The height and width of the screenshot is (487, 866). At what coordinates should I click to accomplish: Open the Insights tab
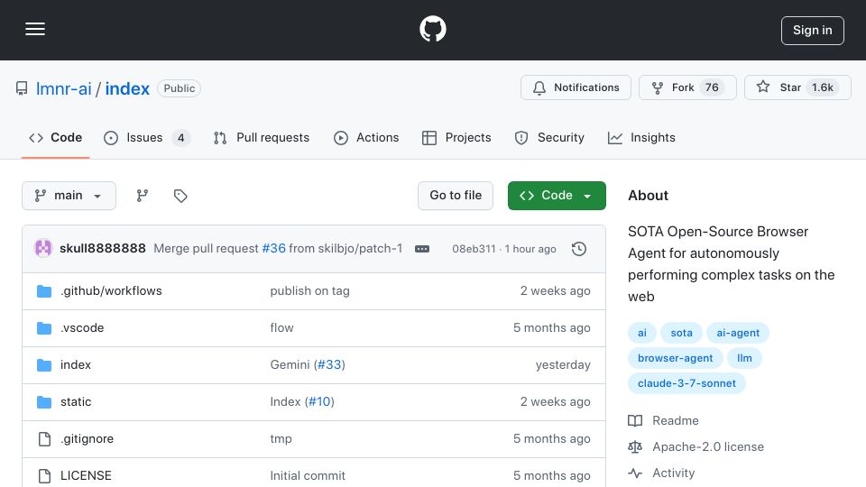click(x=641, y=137)
